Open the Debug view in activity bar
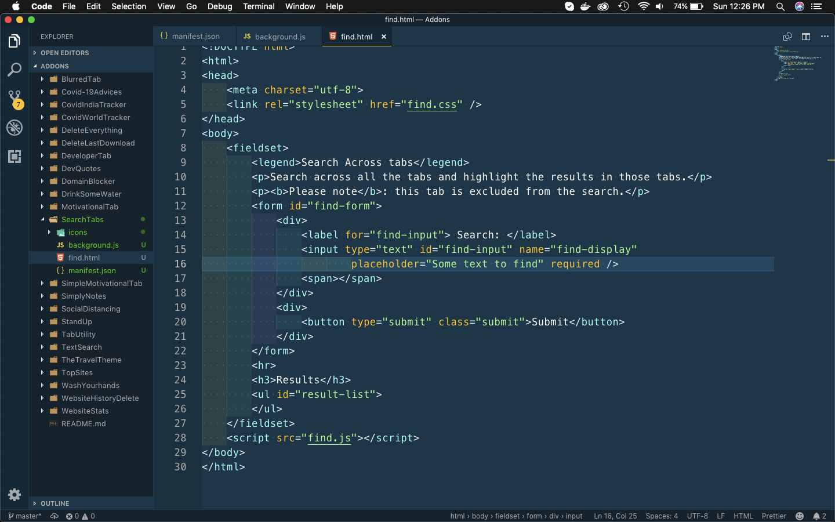This screenshot has height=522, width=835. 14,128
